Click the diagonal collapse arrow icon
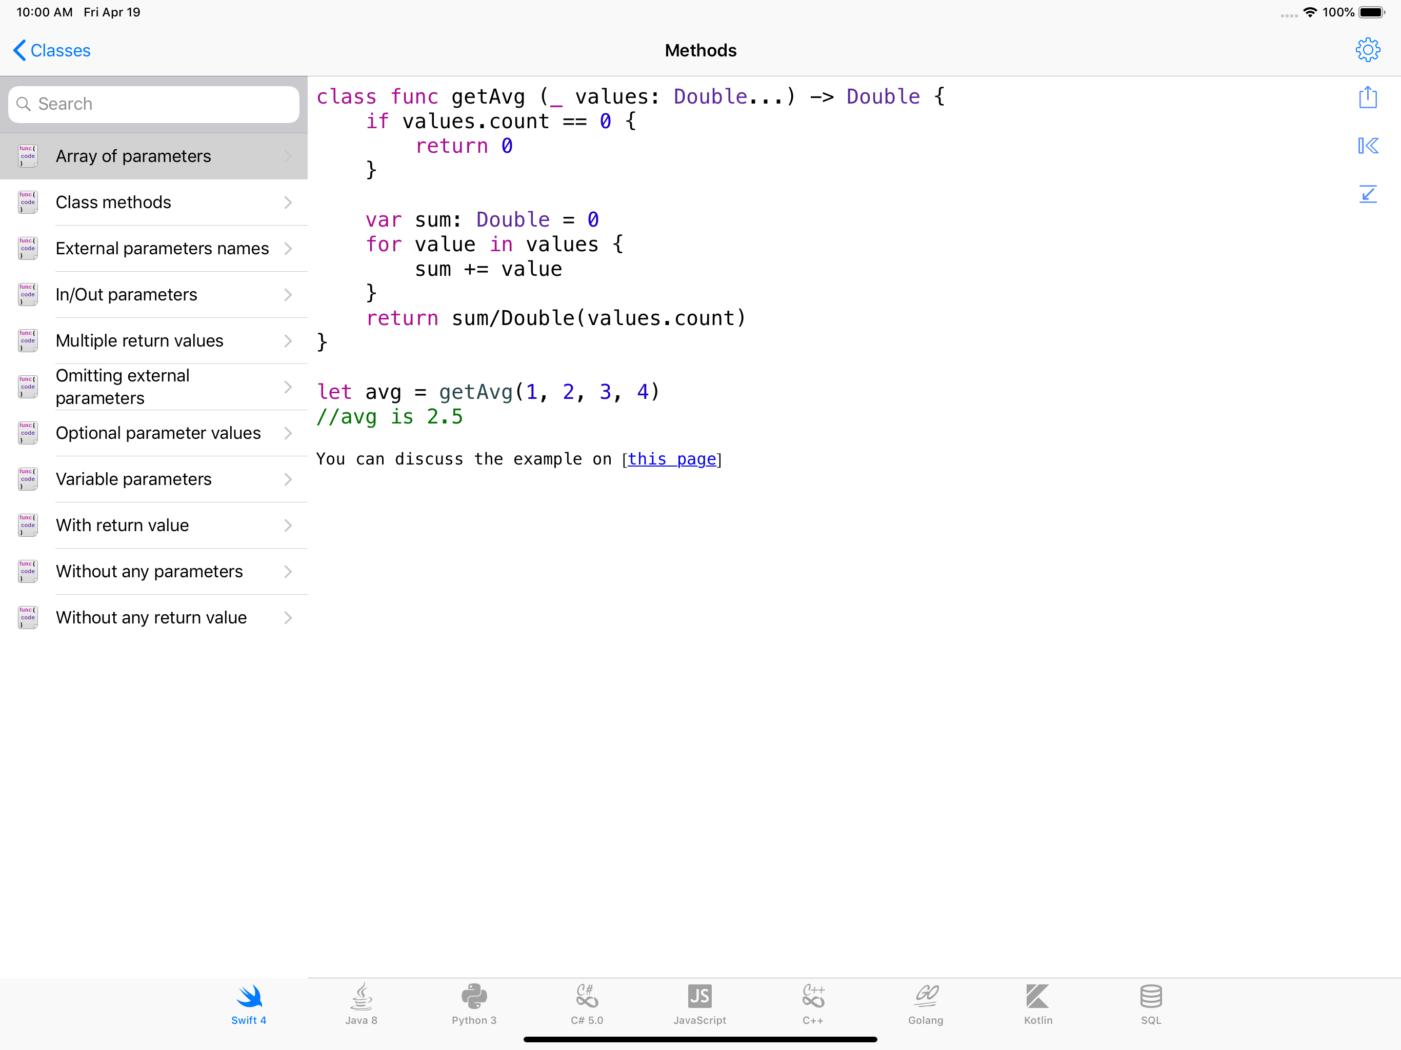Image resolution: width=1401 pixels, height=1050 pixels. [x=1368, y=194]
